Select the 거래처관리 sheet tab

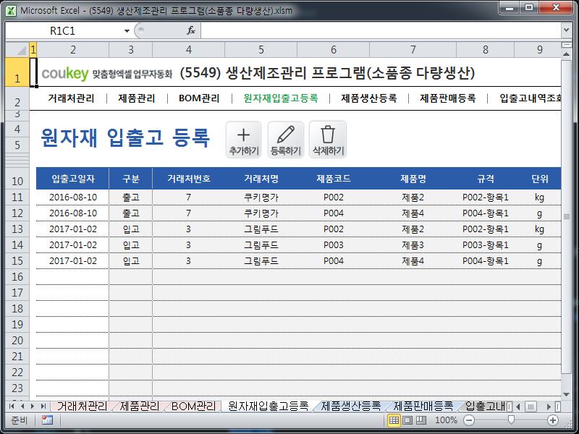click(82, 407)
